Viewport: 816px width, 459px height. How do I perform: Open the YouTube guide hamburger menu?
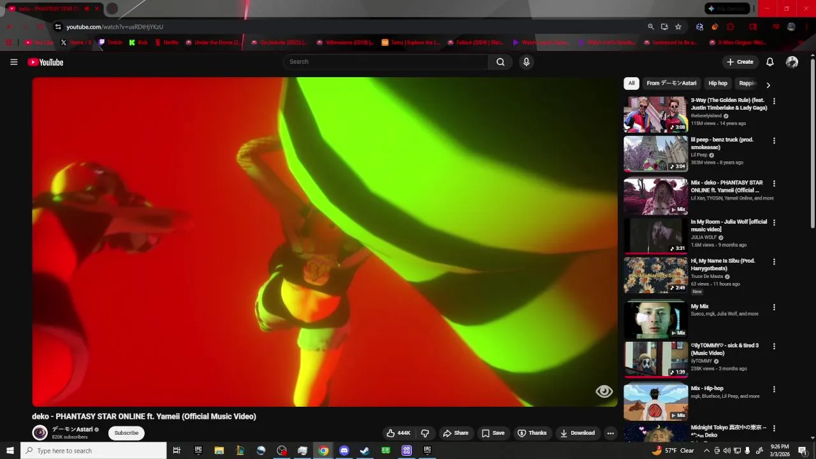[x=13, y=62]
